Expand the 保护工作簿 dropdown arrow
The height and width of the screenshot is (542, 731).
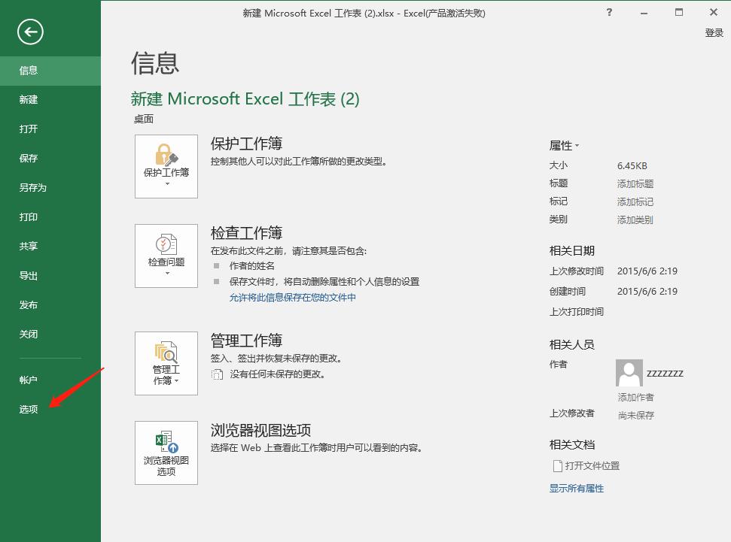pyautogui.click(x=166, y=183)
